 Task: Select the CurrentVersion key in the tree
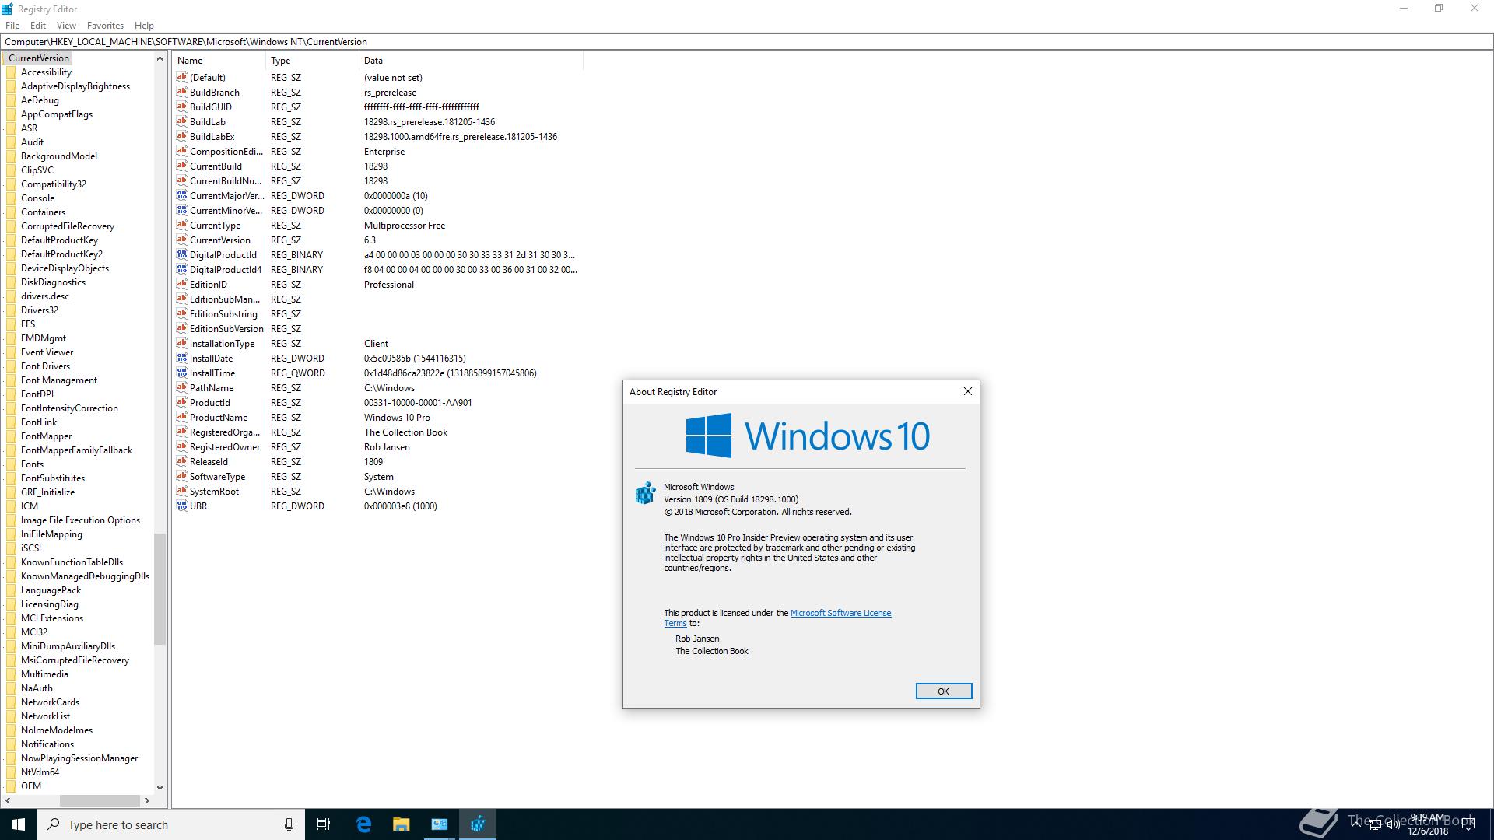point(39,58)
